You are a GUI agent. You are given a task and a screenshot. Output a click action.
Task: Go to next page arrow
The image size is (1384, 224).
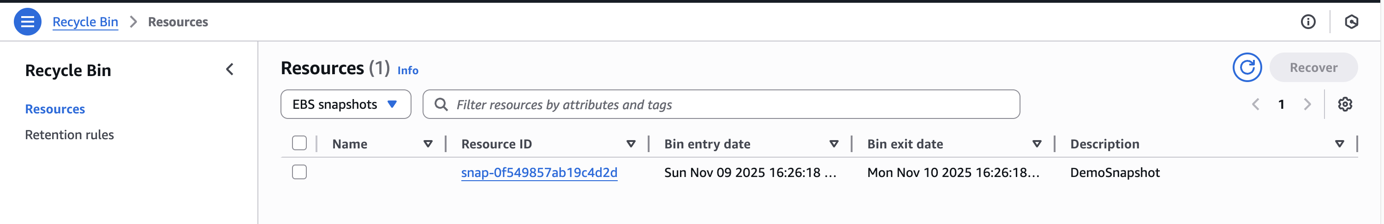1306,104
